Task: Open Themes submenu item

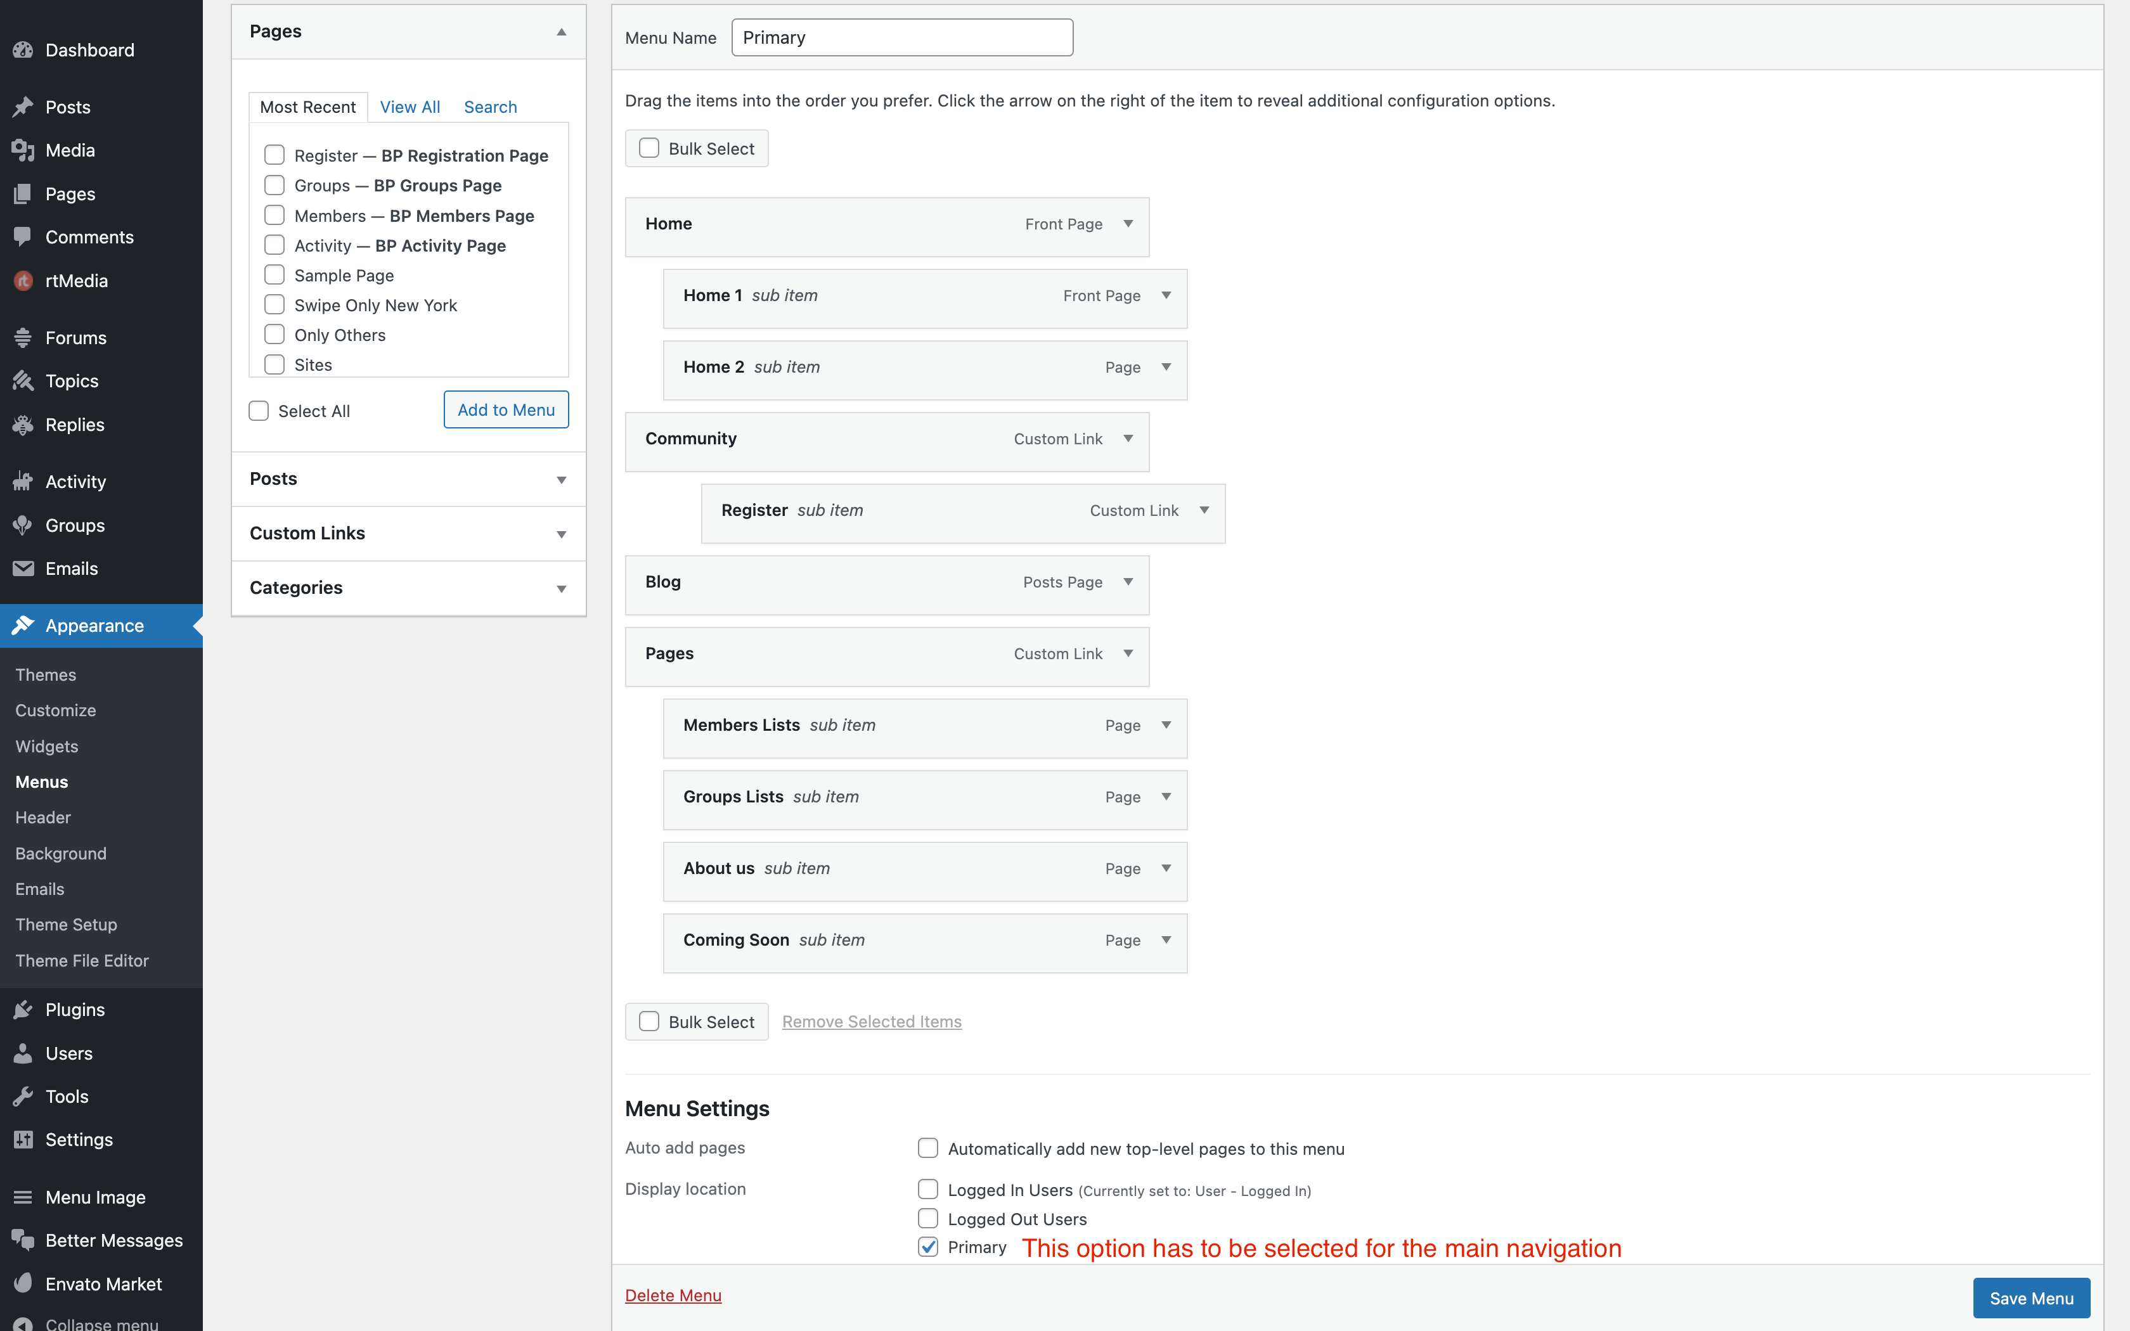Action: [46, 674]
